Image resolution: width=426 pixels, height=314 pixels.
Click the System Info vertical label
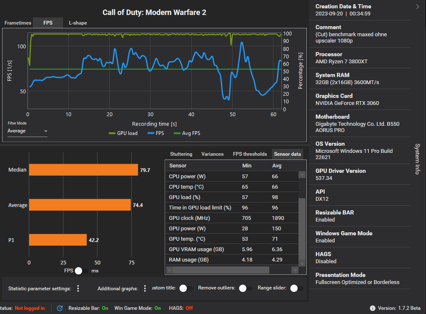pyautogui.click(x=418, y=159)
